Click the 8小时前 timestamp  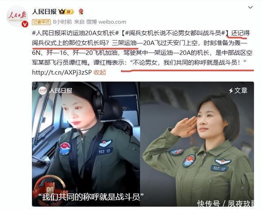pyautogui.click(x=62, y=22)
